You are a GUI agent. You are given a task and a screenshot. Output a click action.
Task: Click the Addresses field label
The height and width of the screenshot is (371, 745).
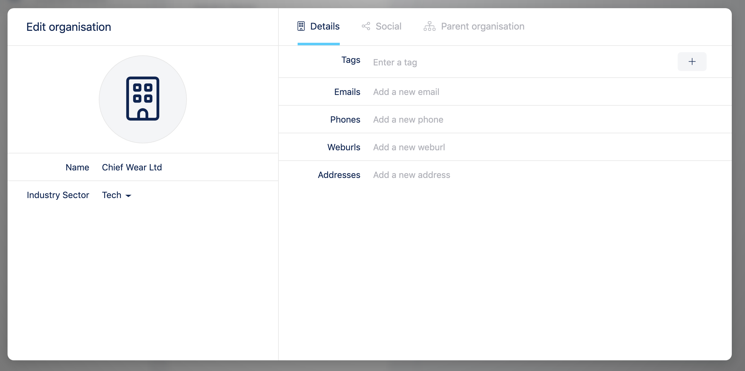click(x=339, y=175)
